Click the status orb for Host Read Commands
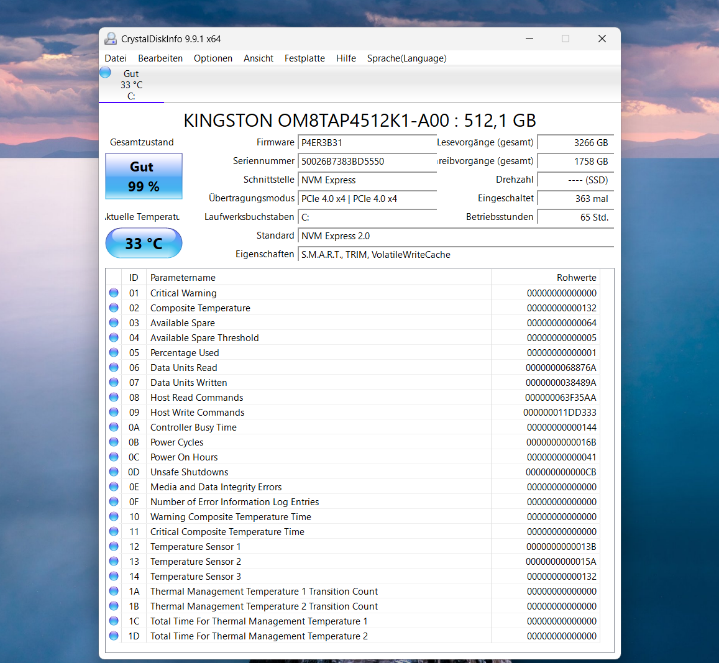This screenshot has height=663, width=719. point(114,397)
